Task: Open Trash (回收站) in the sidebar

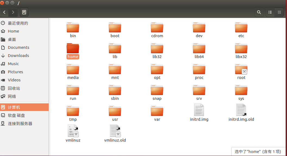Action: click(x=24, y=88)
